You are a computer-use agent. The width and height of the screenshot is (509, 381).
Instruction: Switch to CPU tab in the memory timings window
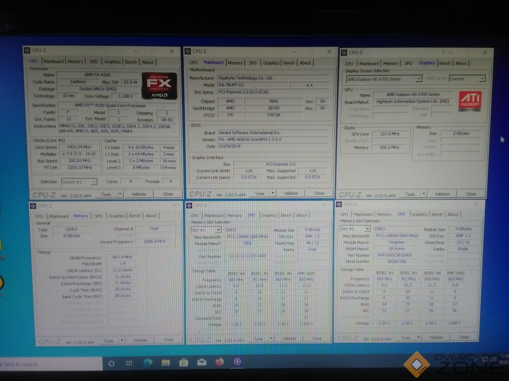[x=39, y=216]
